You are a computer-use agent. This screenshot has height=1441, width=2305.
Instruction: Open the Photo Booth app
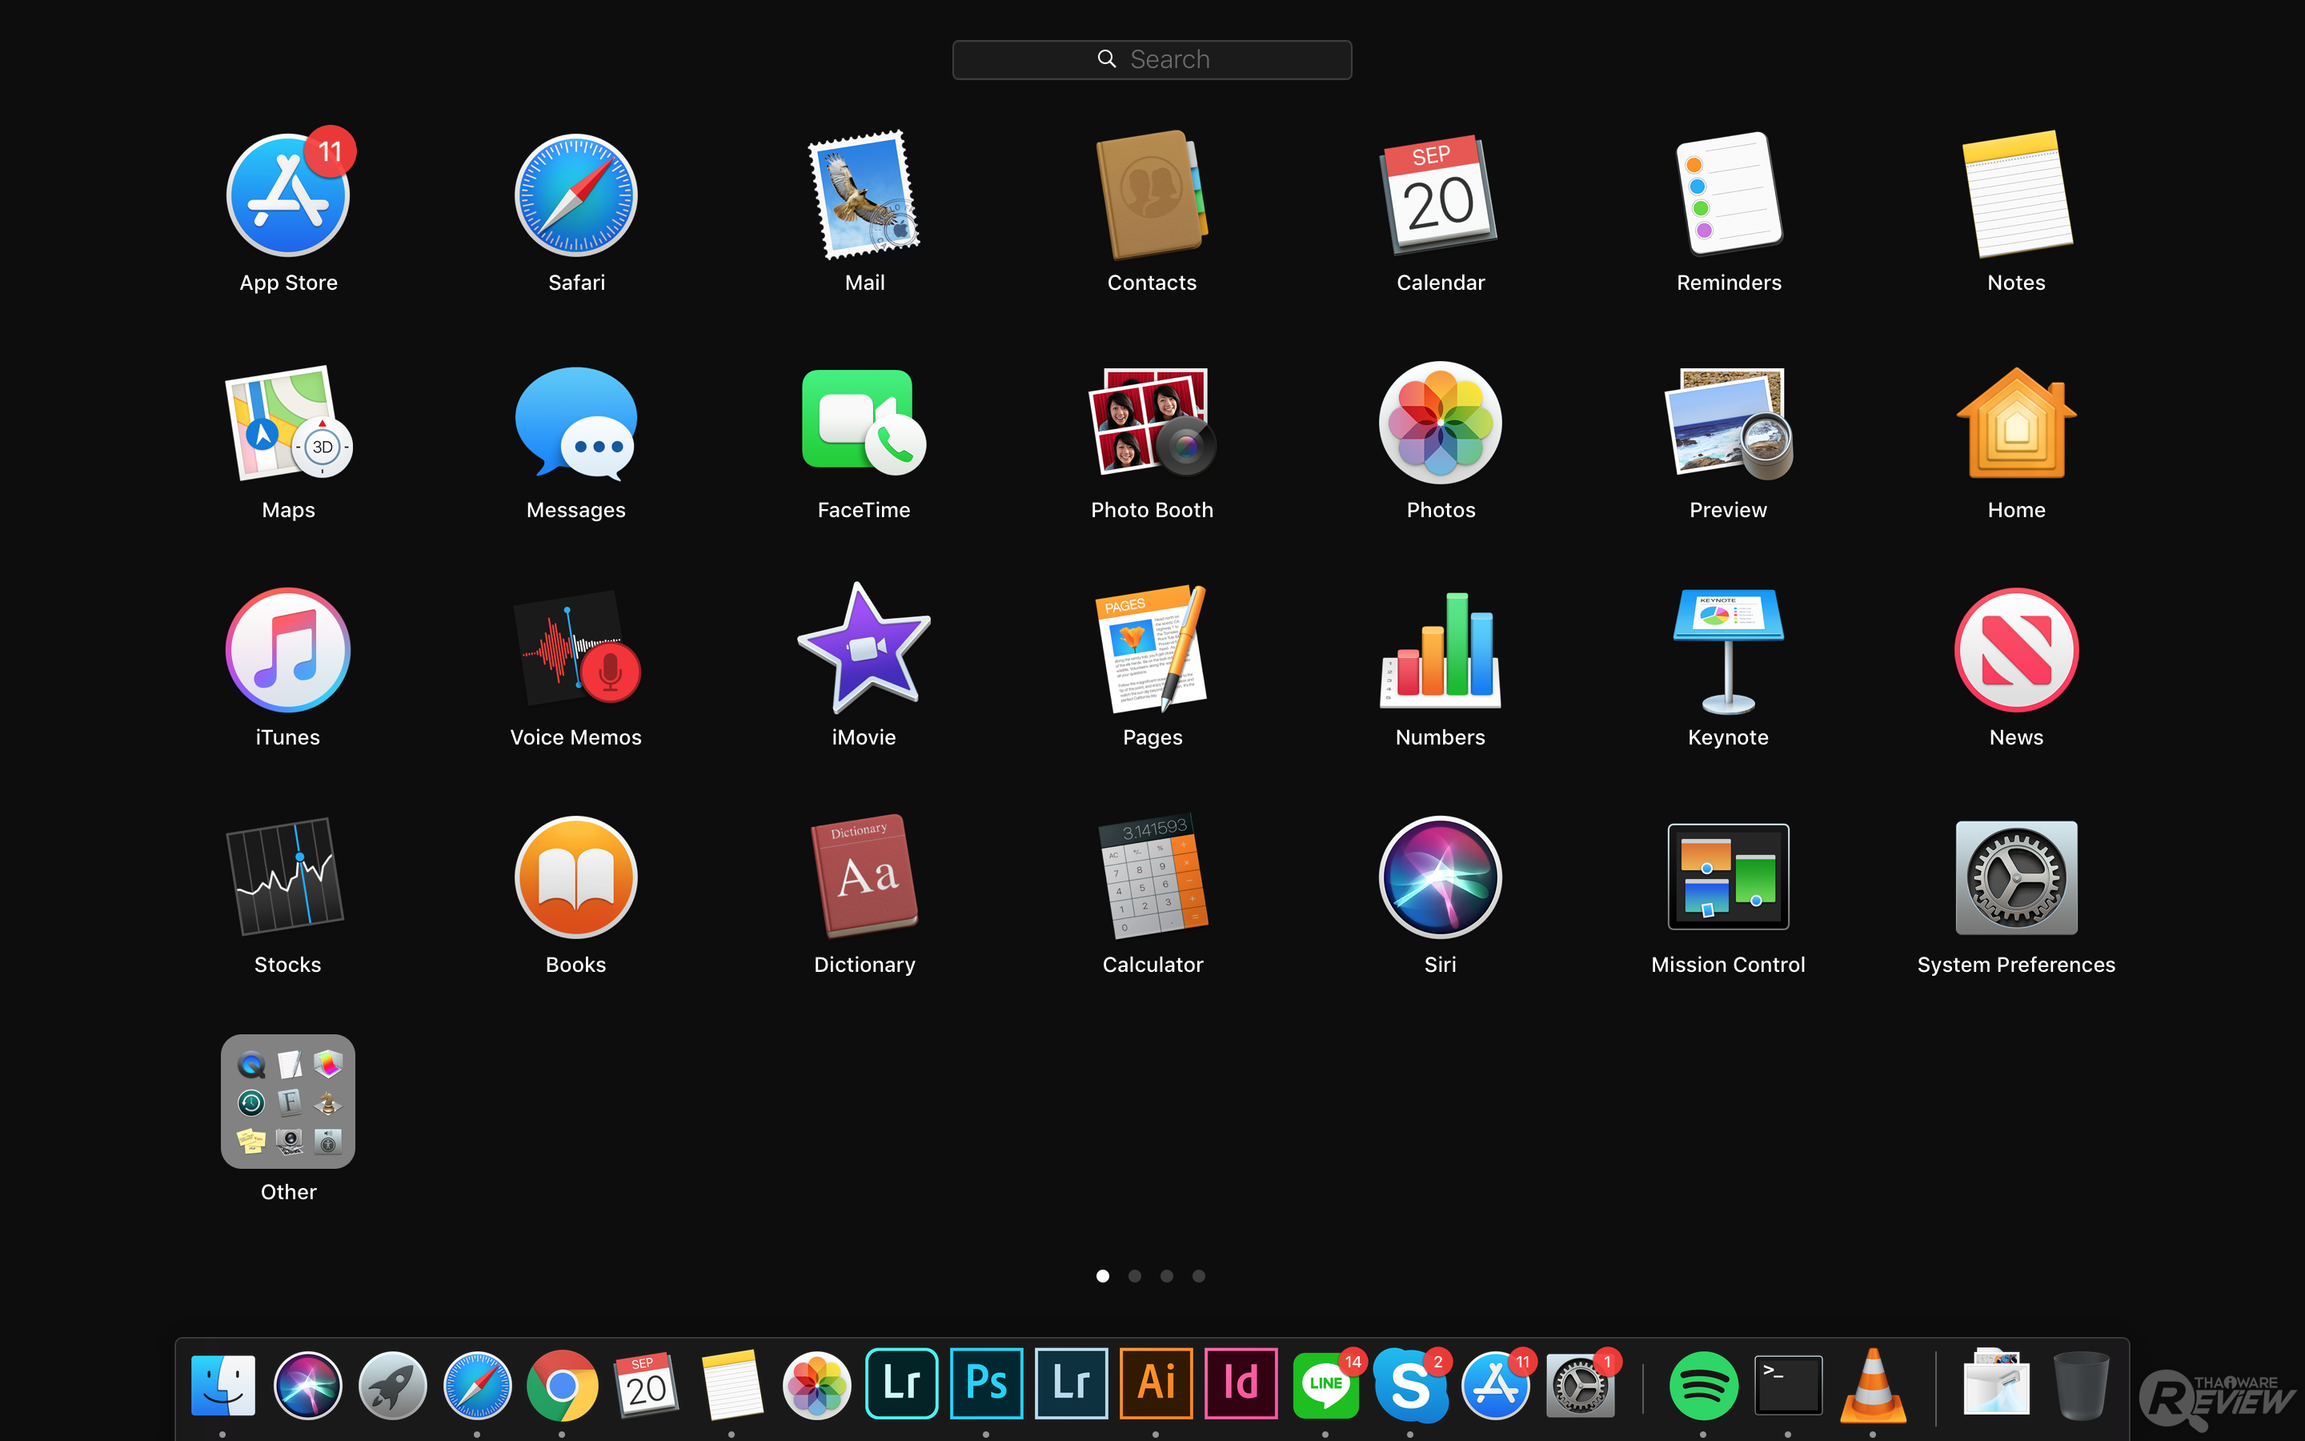(1152, 422)
